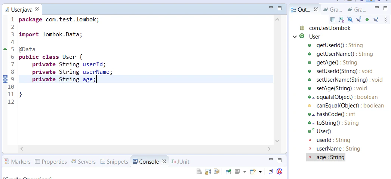
Task: Click the blue document icon in Console toolbar
Action: tap(271, 172)
